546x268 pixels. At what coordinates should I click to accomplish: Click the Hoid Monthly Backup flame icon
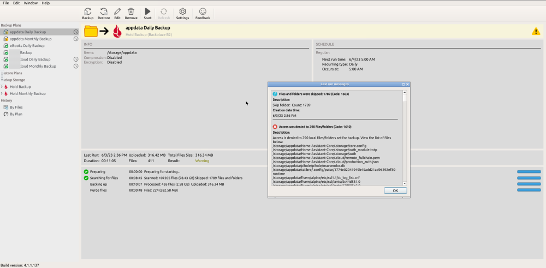(x=6, y=94)
